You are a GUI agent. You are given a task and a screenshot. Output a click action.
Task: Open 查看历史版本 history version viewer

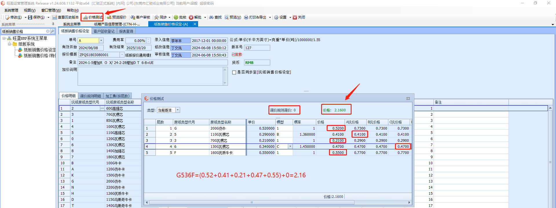click(66, 17)
